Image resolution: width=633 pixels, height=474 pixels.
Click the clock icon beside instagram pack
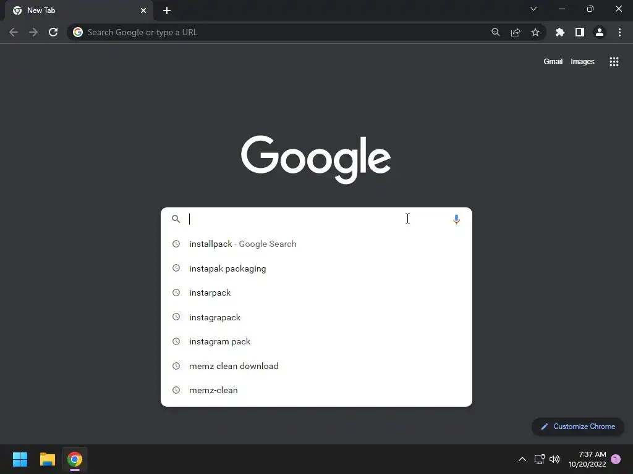coord(176,341)
